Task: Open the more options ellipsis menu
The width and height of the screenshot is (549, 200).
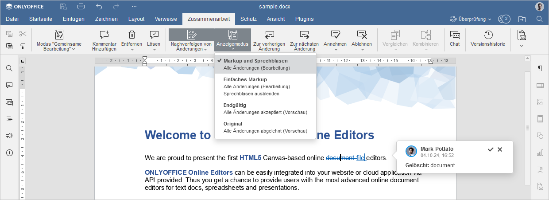Action: pos(134,7)
